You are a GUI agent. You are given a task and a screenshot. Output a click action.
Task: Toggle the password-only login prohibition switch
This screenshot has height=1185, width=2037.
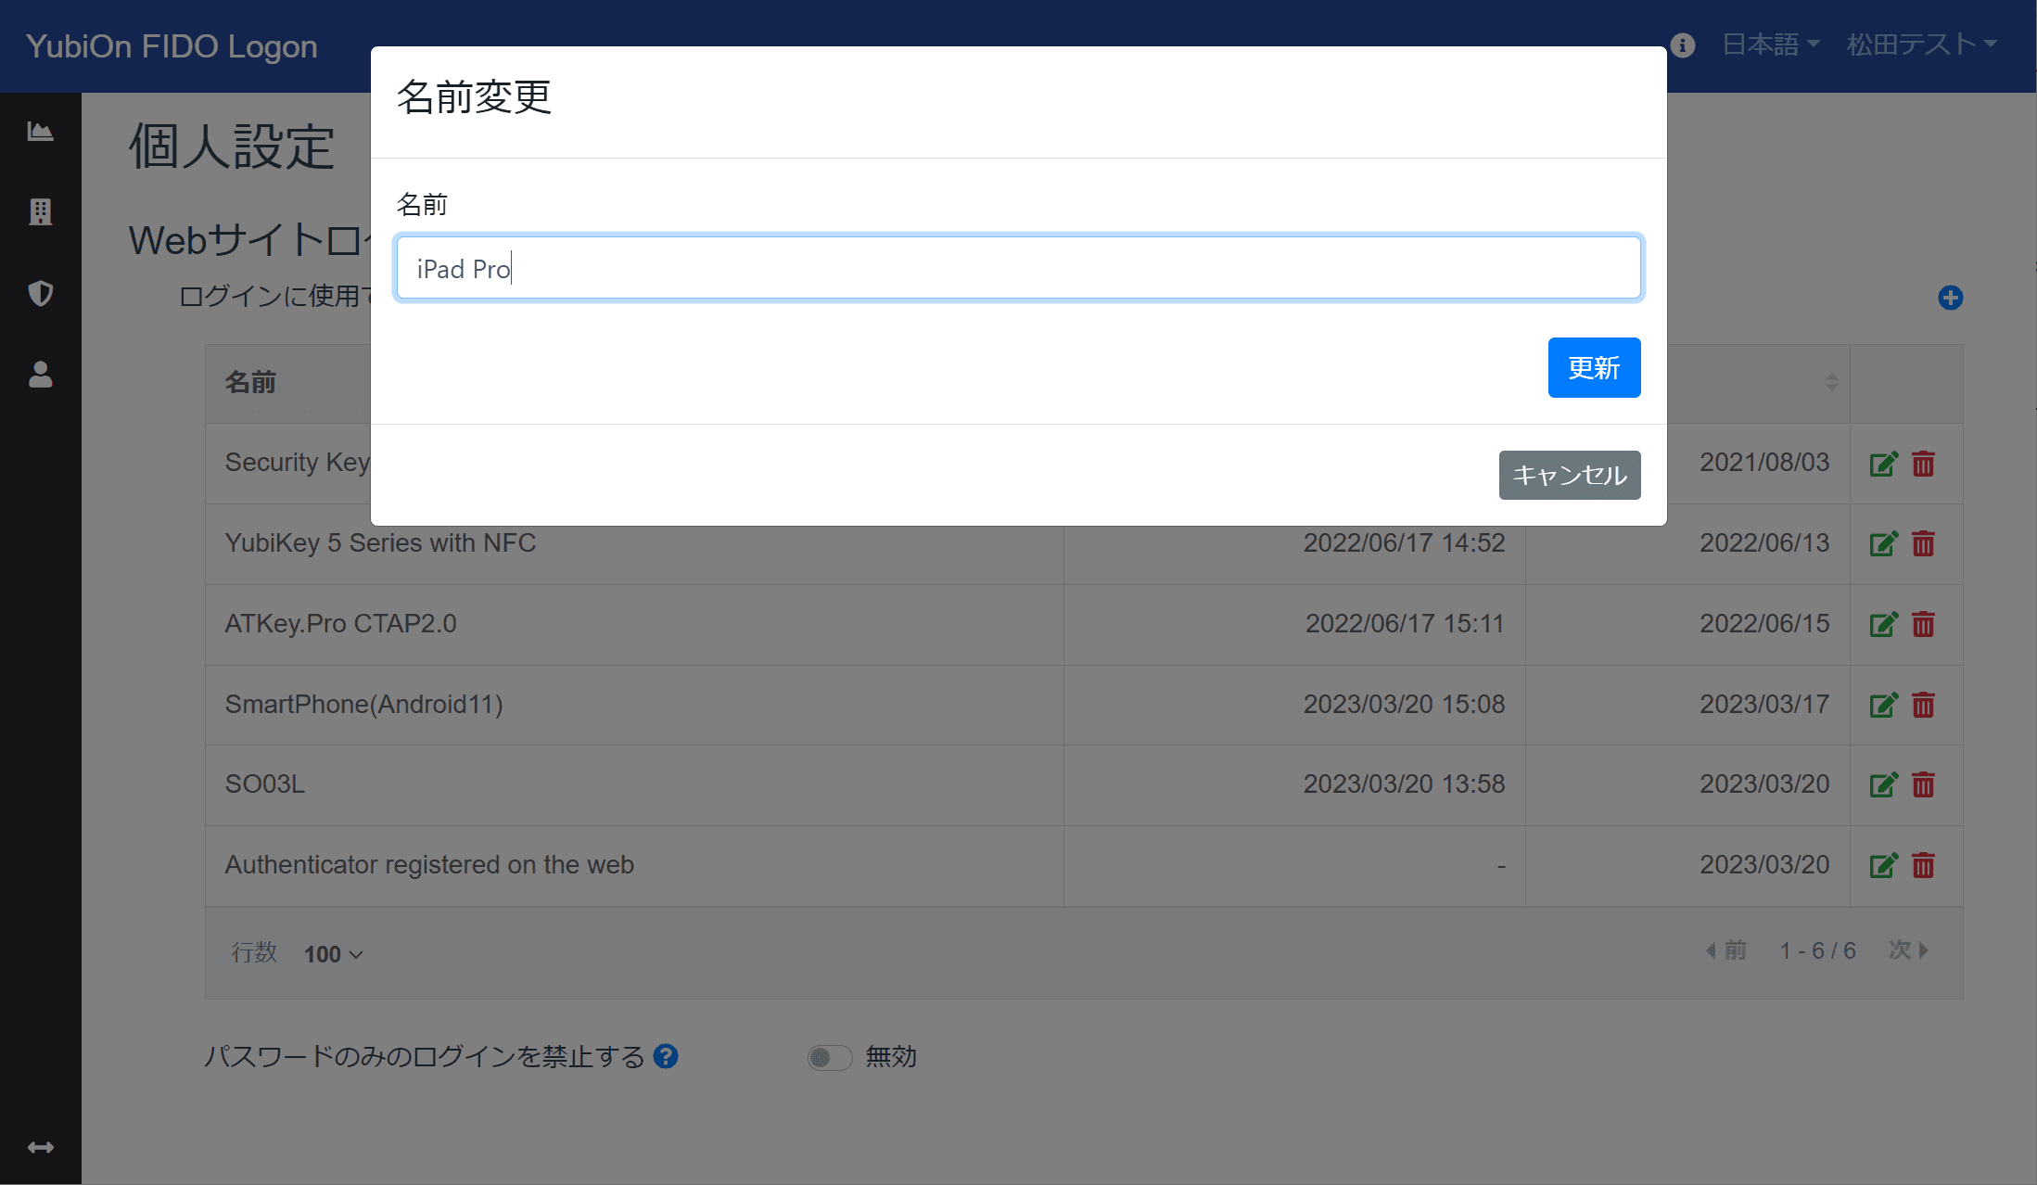pyautogui.click(x=830, y=1057)
